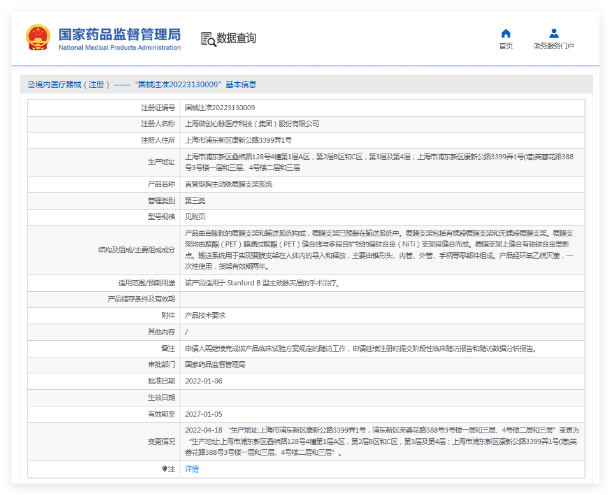Click 产品技术要求 attachment value

pyautogui.click(x=205, y=316)
